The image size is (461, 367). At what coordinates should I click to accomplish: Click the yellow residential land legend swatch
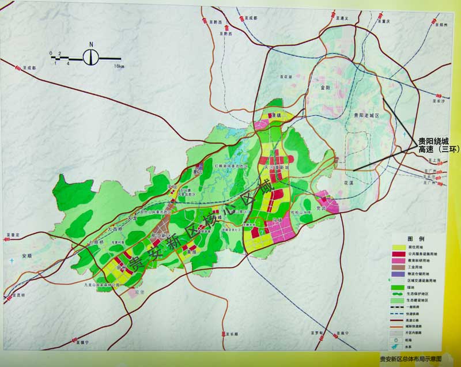pos(398,246)
